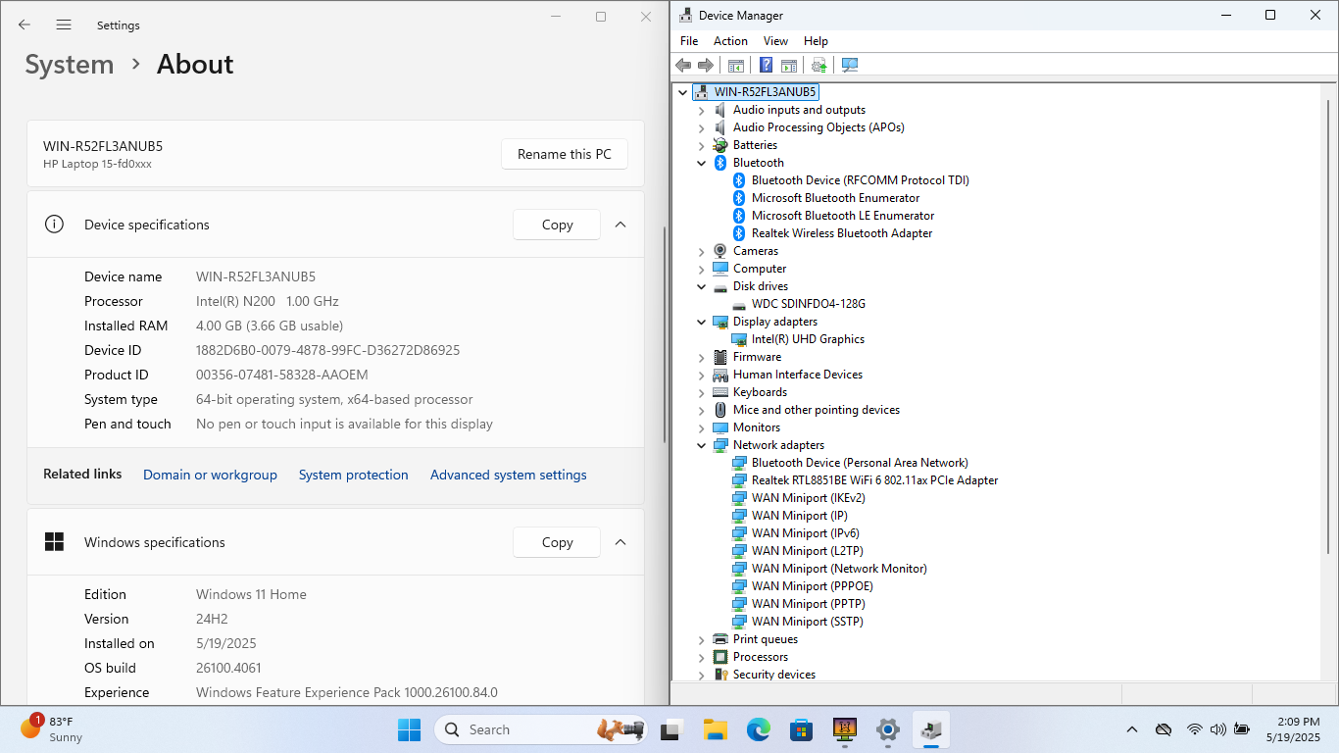
Task: Copy the Device specifications
Action: 557,225
